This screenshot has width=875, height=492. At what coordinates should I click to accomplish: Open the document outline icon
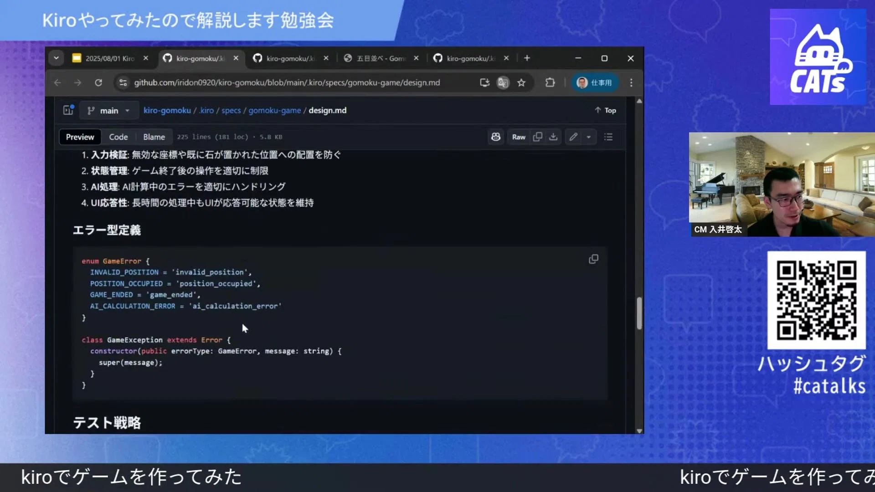click(608, 137)
